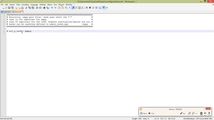This screenshot has width=214, height=120.
Task: Play back the recorded macro
Action: (x=93, y=8)
